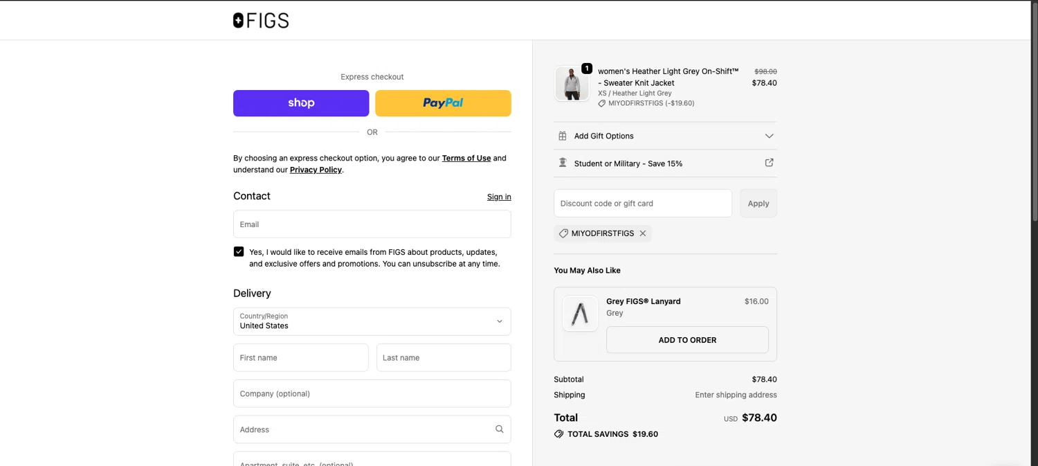
Task: Open the Terms of Use link
Action: point(466,158)
